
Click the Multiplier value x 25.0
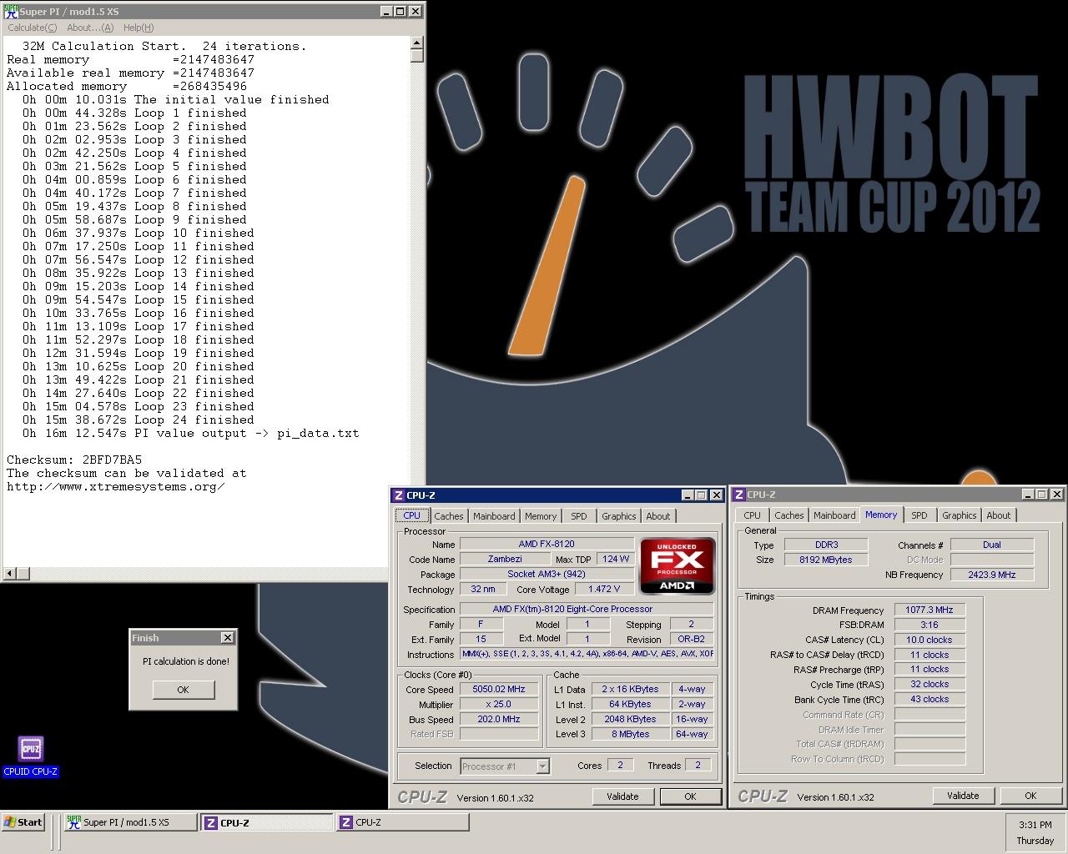coord(499,705)
